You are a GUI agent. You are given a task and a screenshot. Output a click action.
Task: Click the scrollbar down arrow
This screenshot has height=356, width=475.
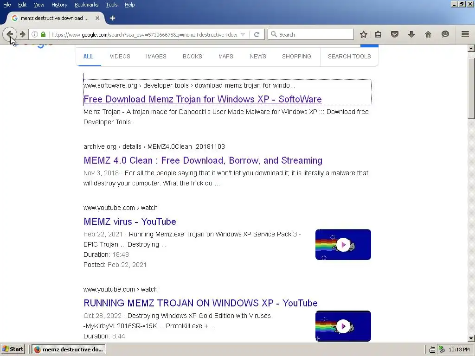[x=471, y=338]
